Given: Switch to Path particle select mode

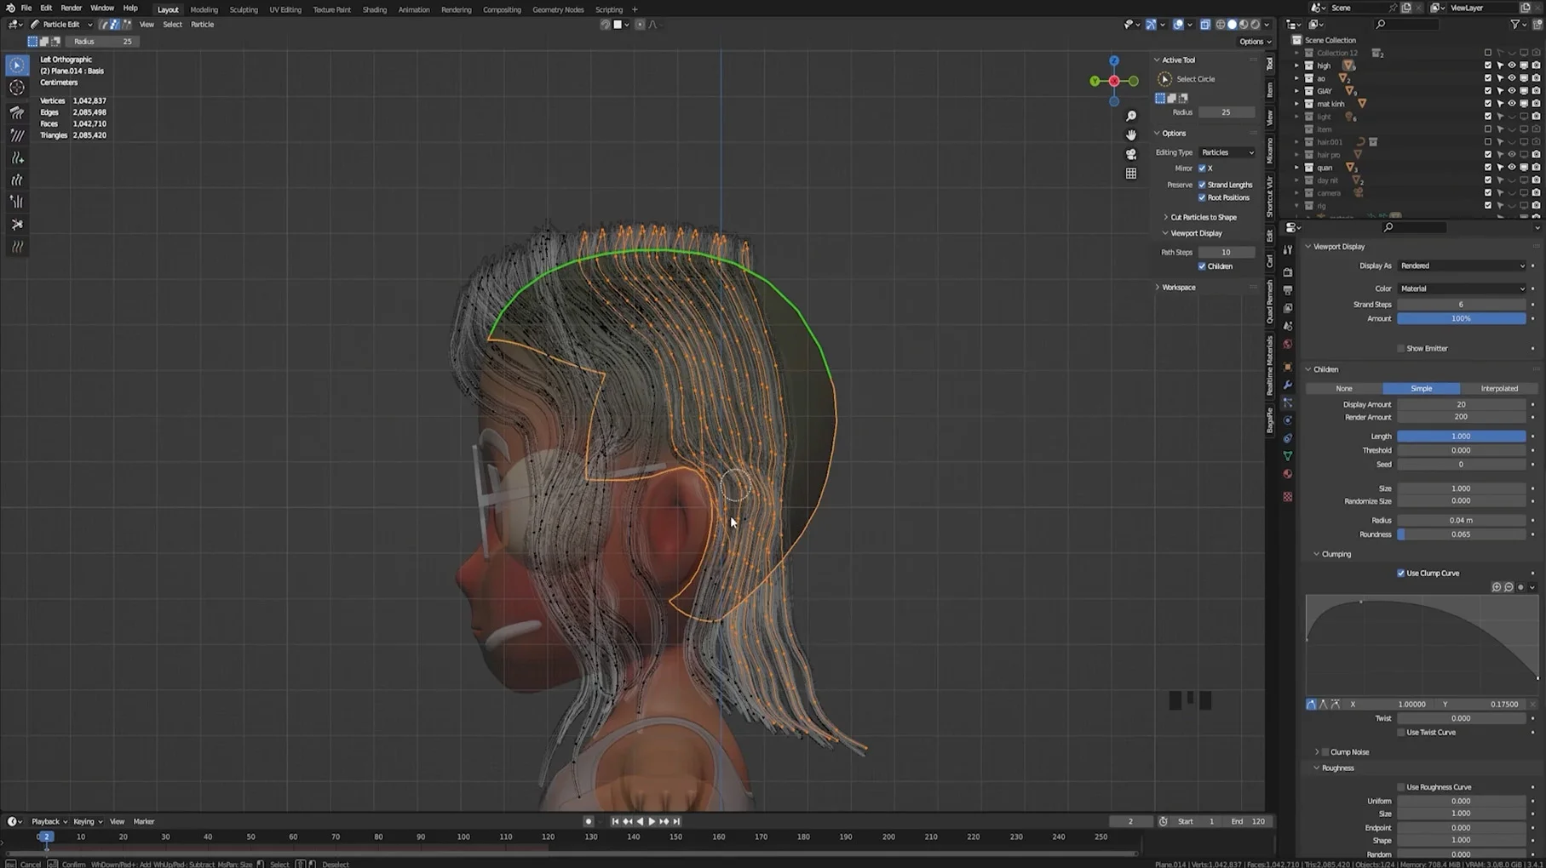Looking at the screenshot, I should (104, 25).
